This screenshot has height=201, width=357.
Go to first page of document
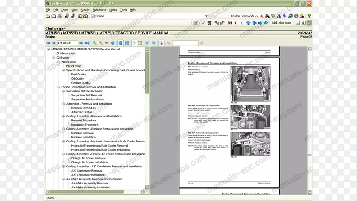click(x=48, y=43)
